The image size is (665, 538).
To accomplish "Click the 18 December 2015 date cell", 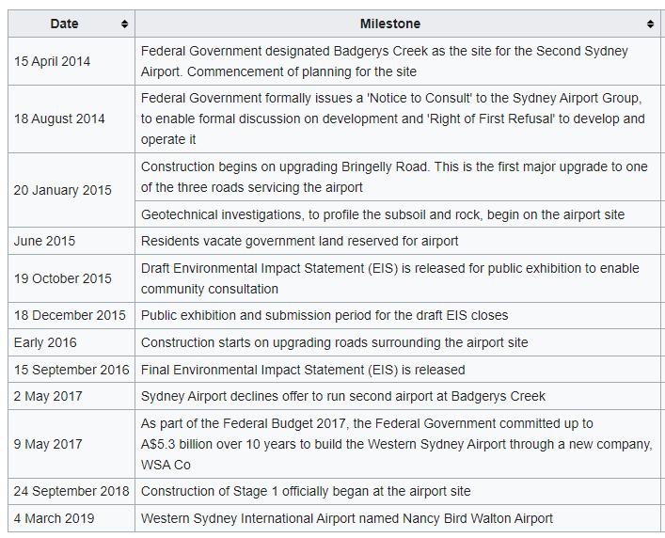I will 70,315.
